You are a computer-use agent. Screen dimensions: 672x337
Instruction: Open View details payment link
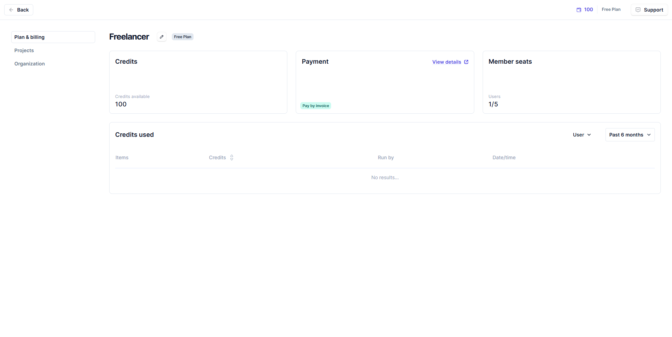coord(450,62)
